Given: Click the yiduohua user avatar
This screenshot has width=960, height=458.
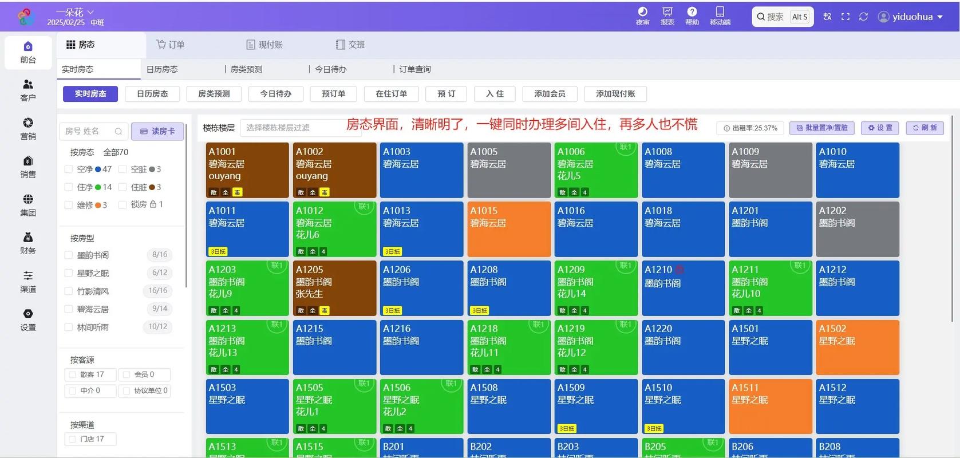Looking at the screenshot, I should (x=884, y=17).
